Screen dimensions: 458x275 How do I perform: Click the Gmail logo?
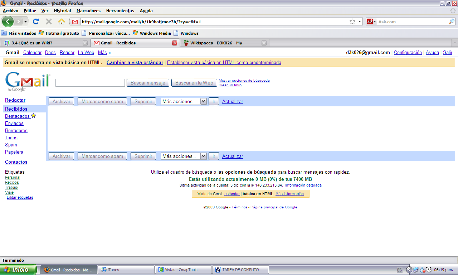click(28, 82)
